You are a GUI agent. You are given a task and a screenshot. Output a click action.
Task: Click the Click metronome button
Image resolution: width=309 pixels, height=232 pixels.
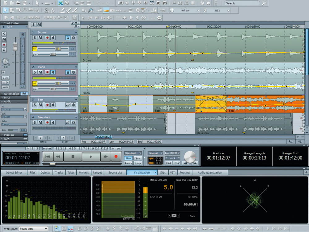coord(168,163)
